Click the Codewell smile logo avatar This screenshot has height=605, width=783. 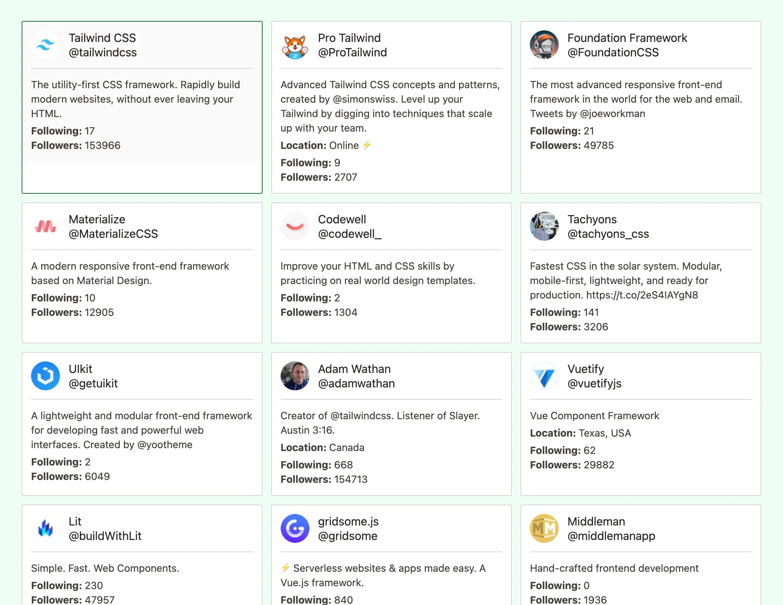(295, 226)
